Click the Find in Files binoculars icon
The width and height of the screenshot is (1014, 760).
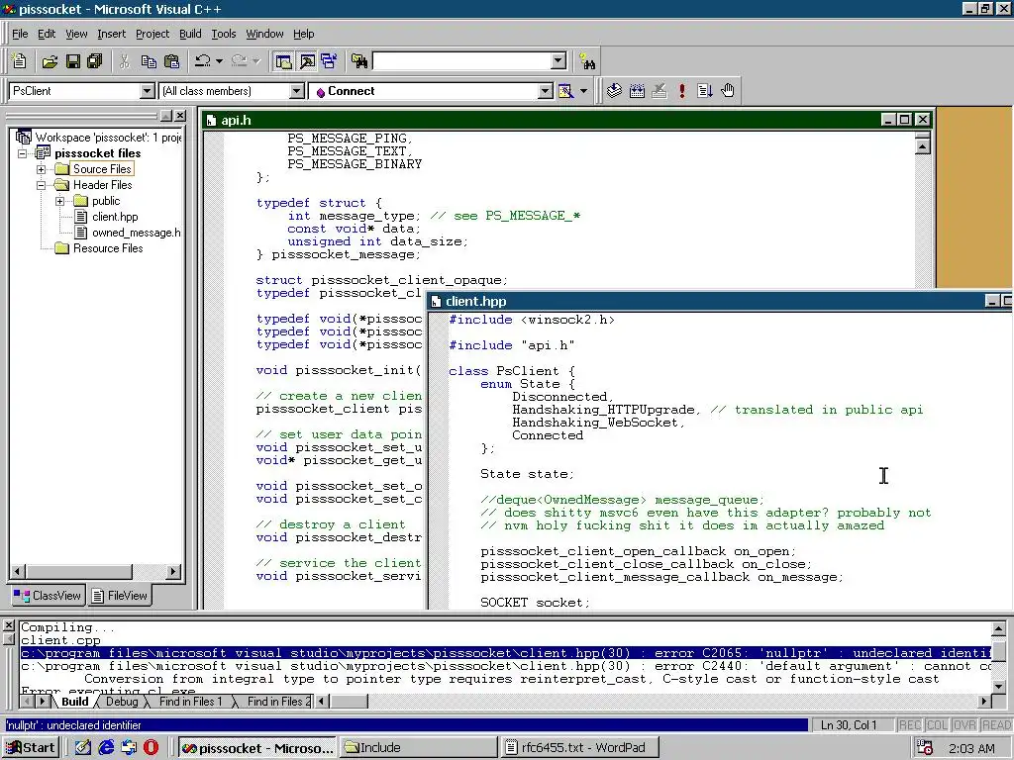pyautogui.click(x=359, y=61)
